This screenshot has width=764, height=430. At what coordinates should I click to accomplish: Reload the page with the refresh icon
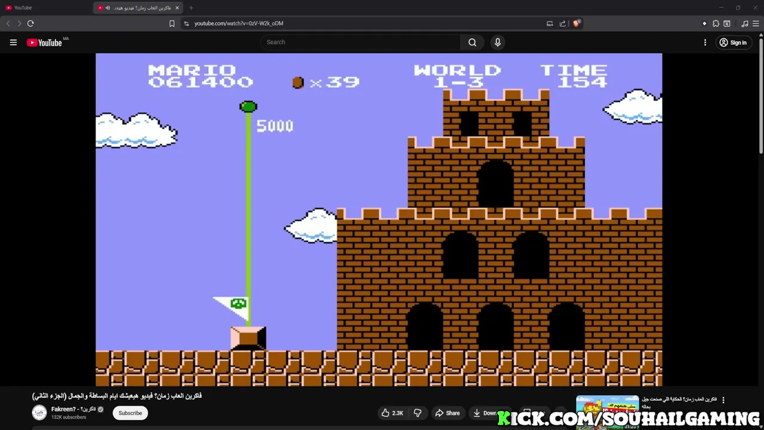(x=30, y=23)
